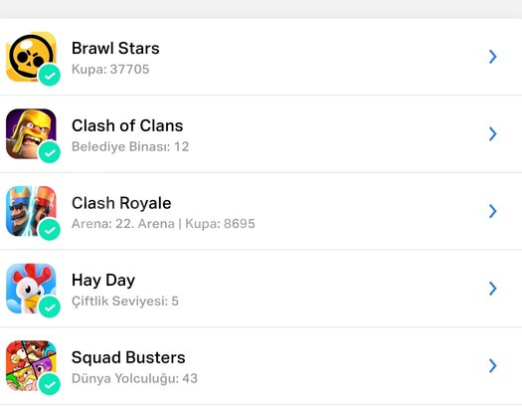Select the Clash of Clans title text
Viewport: 522px width, 418px height.
pyautogui.click(x=127, y=125)
